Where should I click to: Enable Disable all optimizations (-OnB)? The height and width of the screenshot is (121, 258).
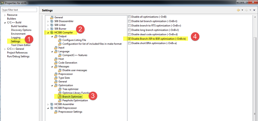[129, 17]
